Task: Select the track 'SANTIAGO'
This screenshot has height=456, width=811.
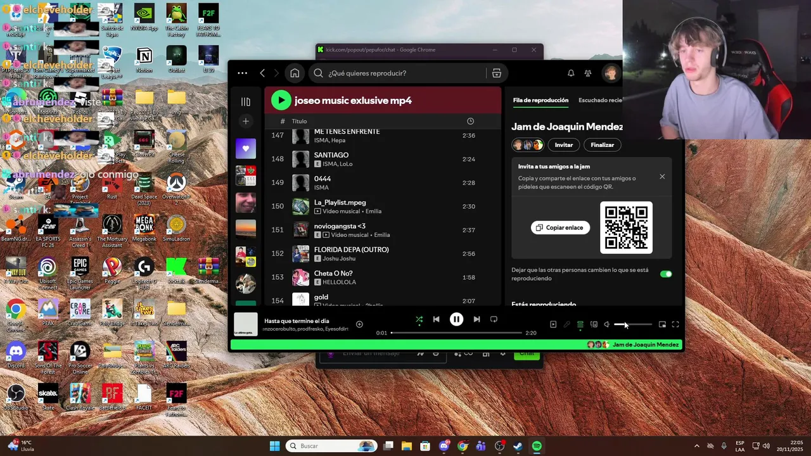Action: [x=383, y=159]
